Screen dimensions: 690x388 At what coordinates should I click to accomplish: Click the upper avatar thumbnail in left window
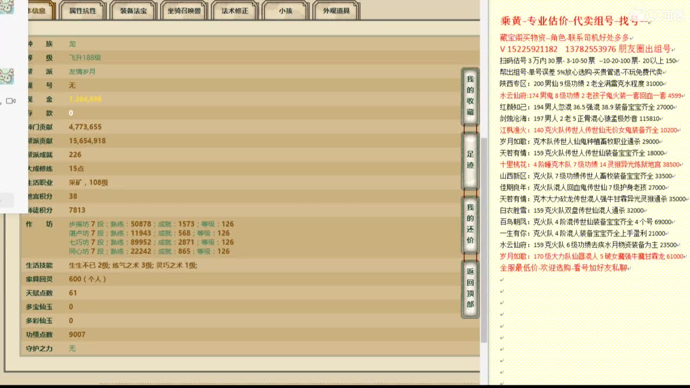6,6
